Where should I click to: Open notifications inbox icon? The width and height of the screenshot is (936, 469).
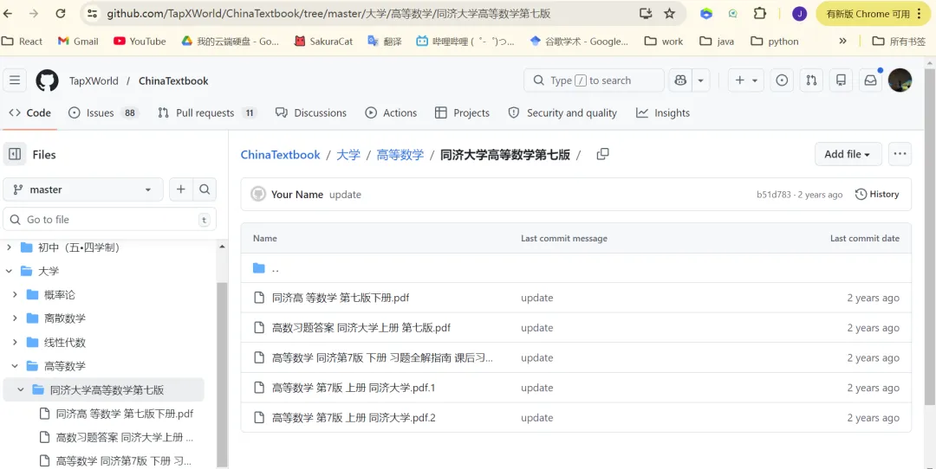[x=871, y=80]
